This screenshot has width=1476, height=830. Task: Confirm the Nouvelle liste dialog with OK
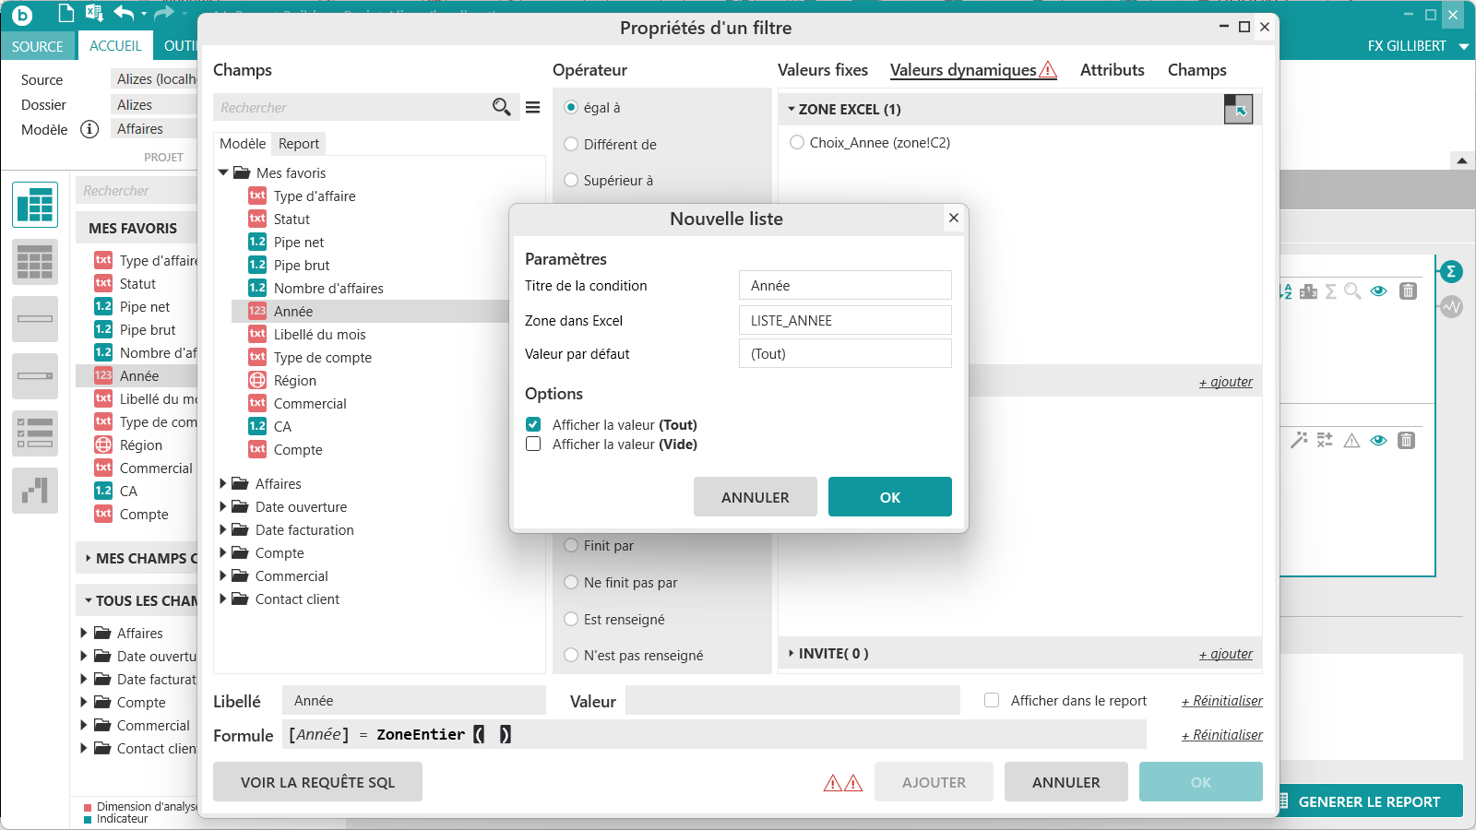tap(889, 497)
